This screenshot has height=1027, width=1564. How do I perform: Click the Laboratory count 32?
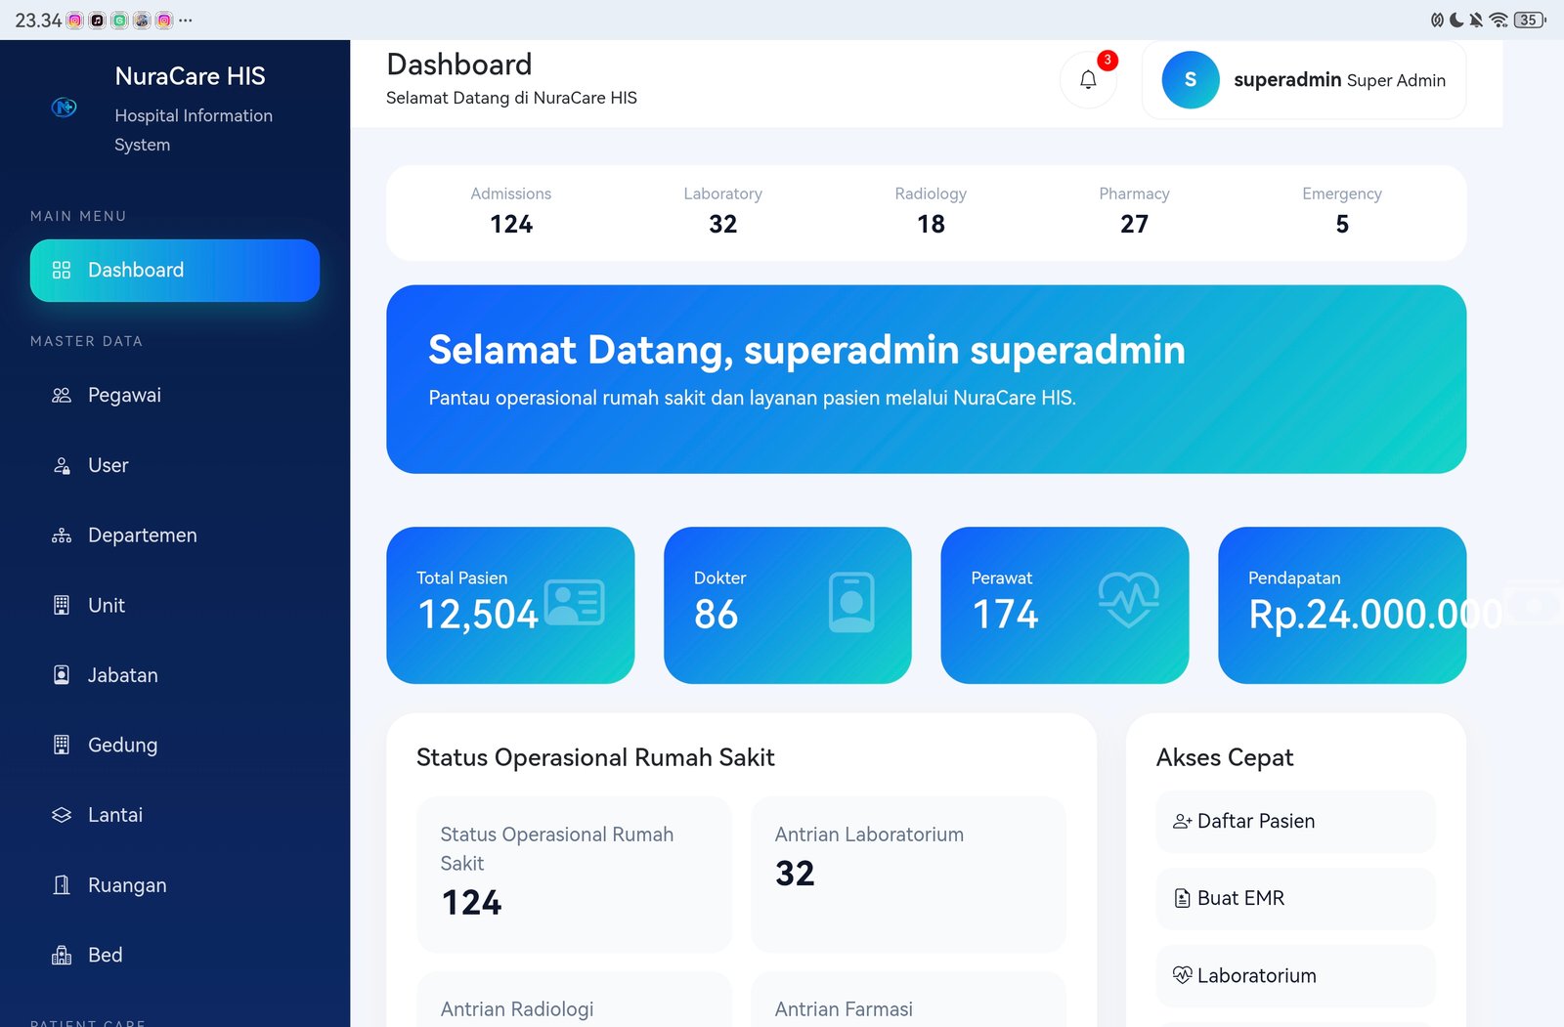[x=723, y=225]
